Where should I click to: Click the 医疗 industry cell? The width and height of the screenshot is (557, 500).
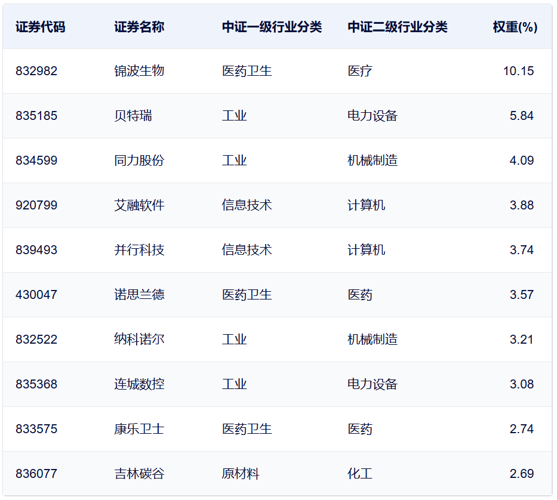[x=360, y=71]
